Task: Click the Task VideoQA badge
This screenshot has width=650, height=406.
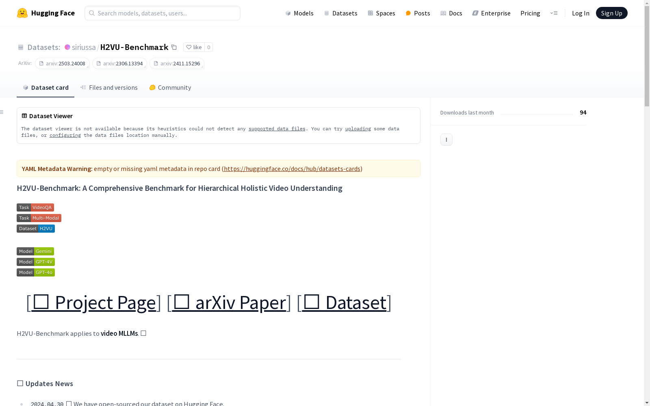Action: (35, 207)
